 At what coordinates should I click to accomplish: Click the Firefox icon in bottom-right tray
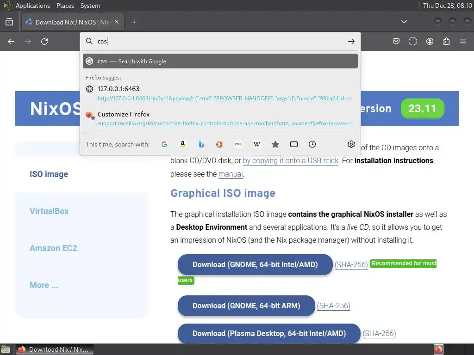438,349
